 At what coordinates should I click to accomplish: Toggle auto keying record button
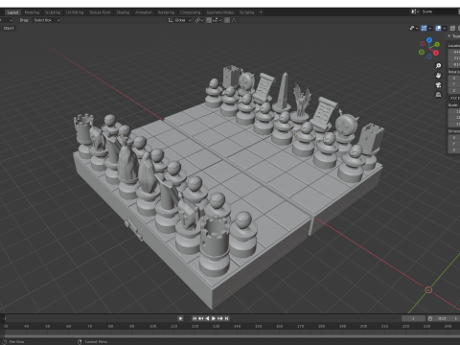tap(180, 318)
